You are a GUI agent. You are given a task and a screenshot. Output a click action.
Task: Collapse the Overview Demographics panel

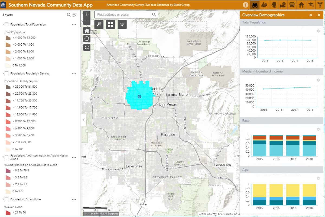311,15
